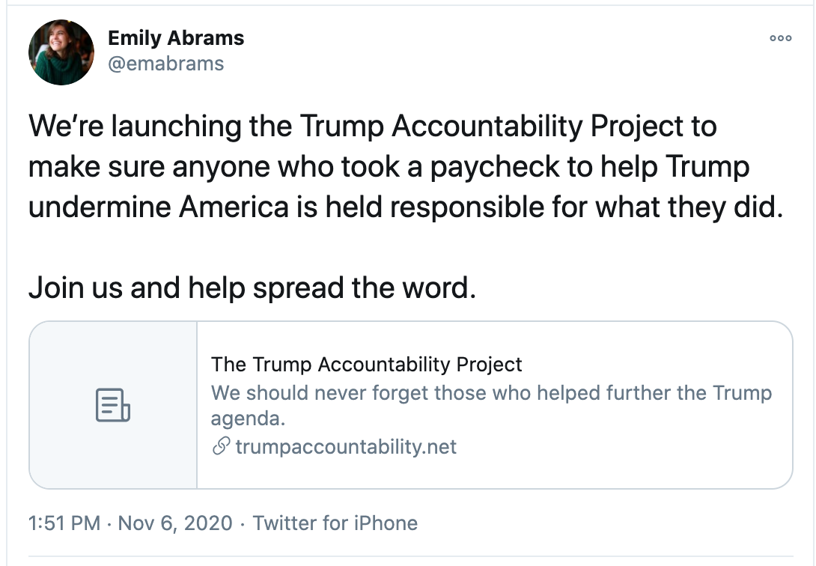Click 'Join us and help spread the word.'
The height and width of the screenshot is (566, 816).
tap(252, 287)
